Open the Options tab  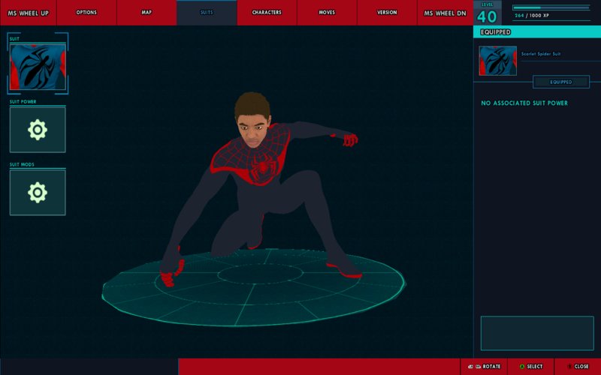pos(86,13)
